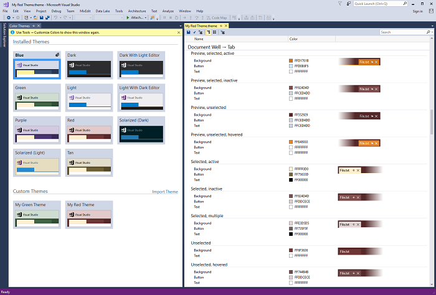Select the Solarized (Dark) theme card
Viewport: 436px width, 295px height.
pos(141,130)
